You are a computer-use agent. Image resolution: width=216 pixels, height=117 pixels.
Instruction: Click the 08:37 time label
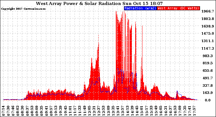(x=28, y=111)
